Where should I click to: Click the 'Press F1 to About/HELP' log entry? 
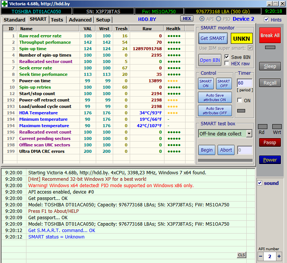pos(54,211)
